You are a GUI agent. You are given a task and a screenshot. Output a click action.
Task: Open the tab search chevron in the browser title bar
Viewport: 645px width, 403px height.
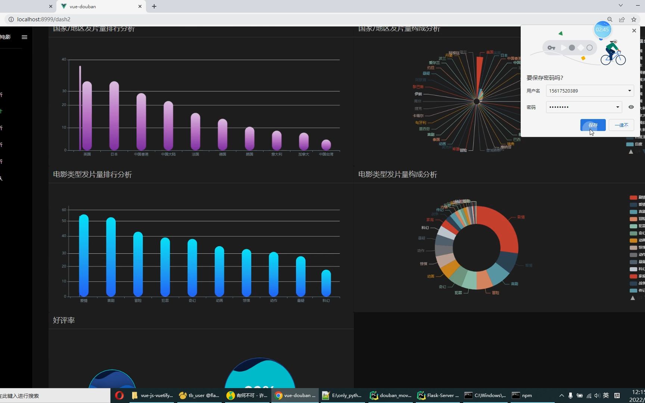pos(620,5)
